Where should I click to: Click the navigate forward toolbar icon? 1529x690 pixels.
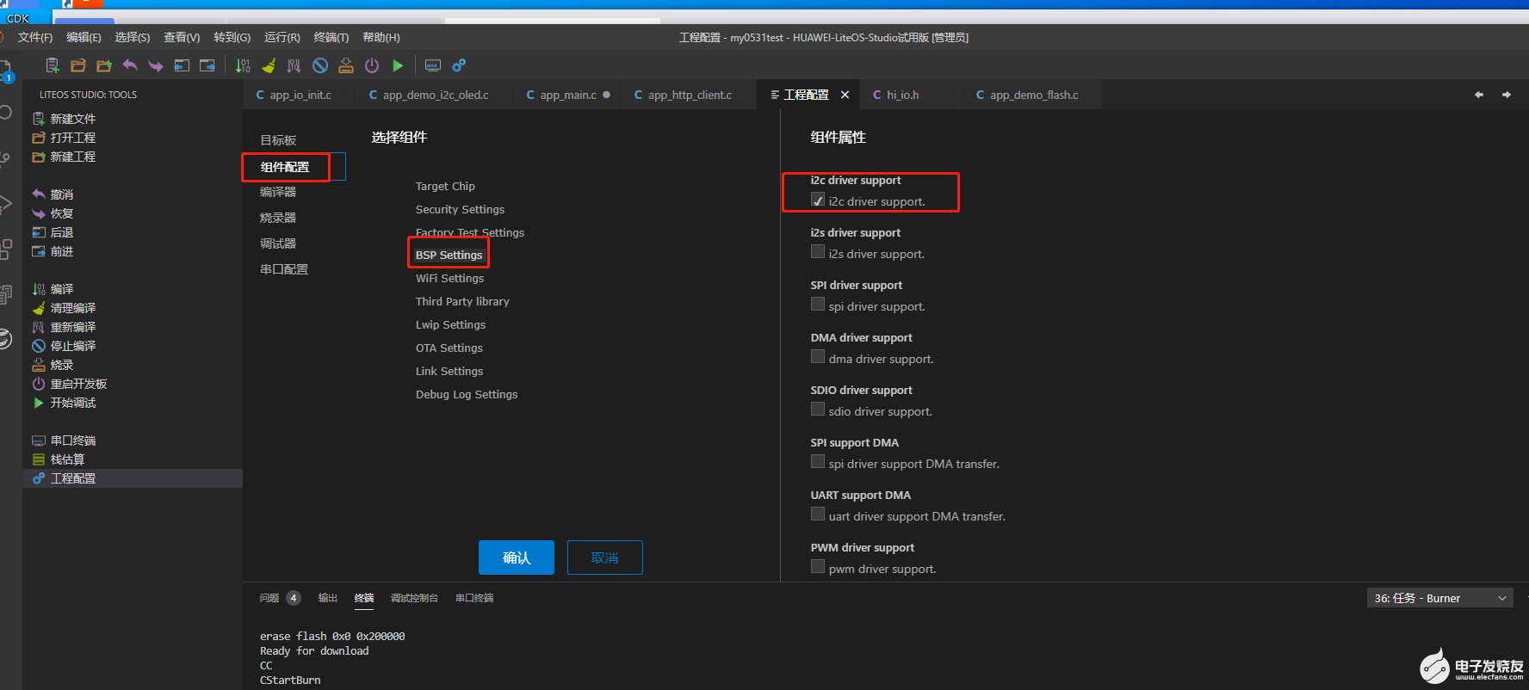(207, 65)
